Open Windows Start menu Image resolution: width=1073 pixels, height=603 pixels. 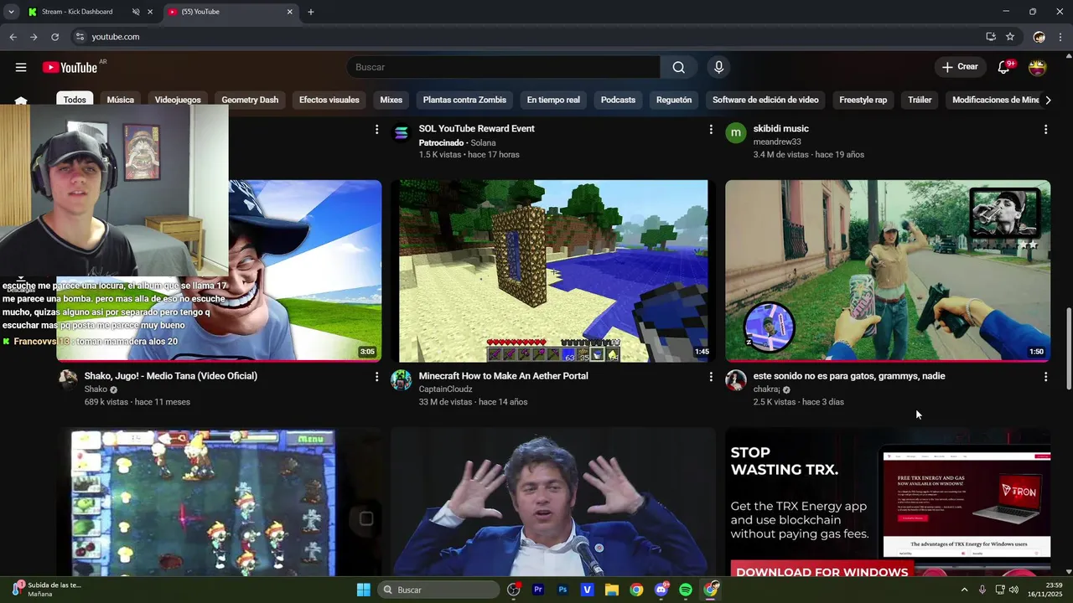point(364,590)
